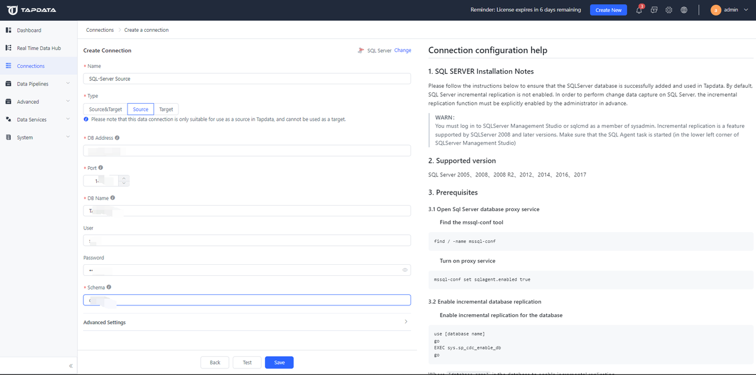Click the Port info icon
This screenshot has width=756, height=375.
tap(100, 167)
